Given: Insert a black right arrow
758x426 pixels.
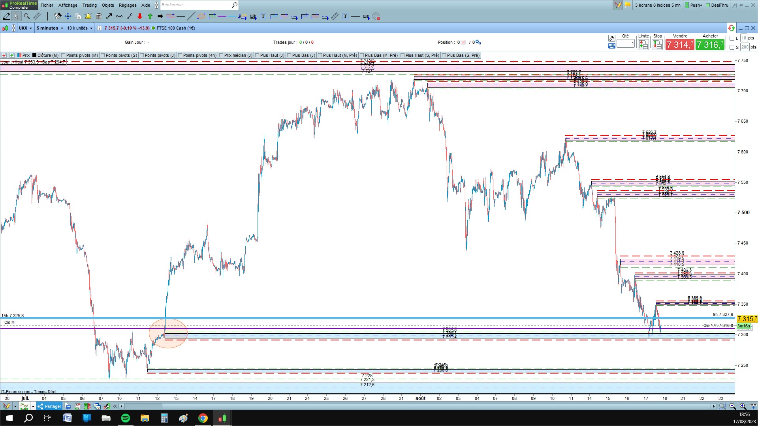Looking at the screenshot, I should point(160,16).
